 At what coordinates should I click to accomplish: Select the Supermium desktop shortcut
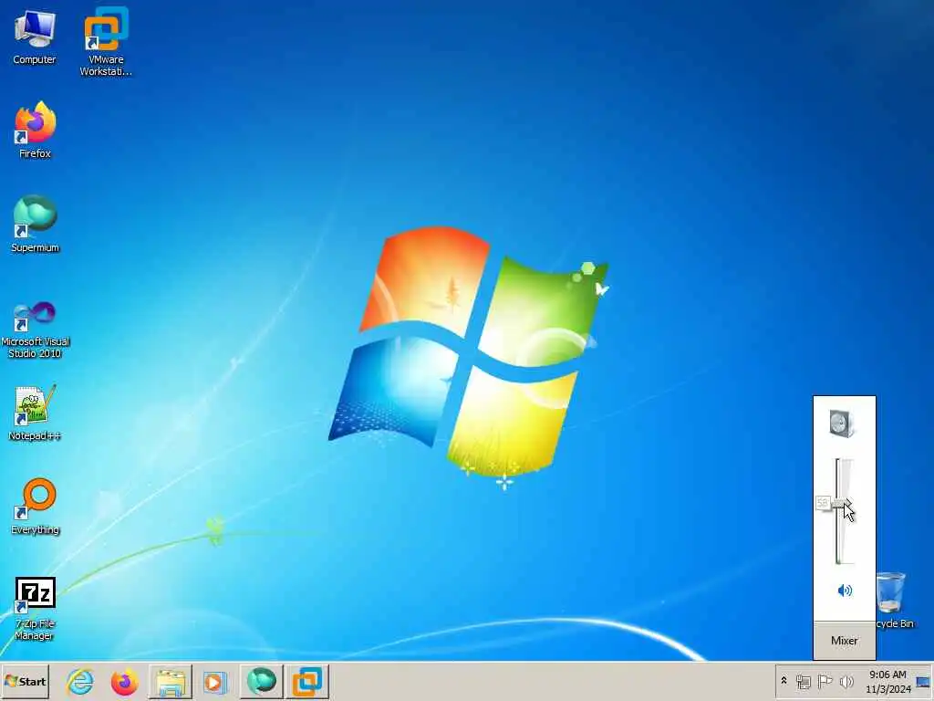click(35, 225)
